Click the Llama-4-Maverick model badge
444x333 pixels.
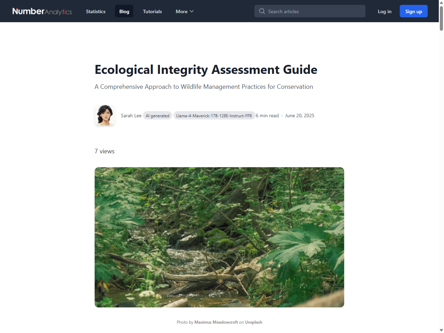click(x=214, y=116)
